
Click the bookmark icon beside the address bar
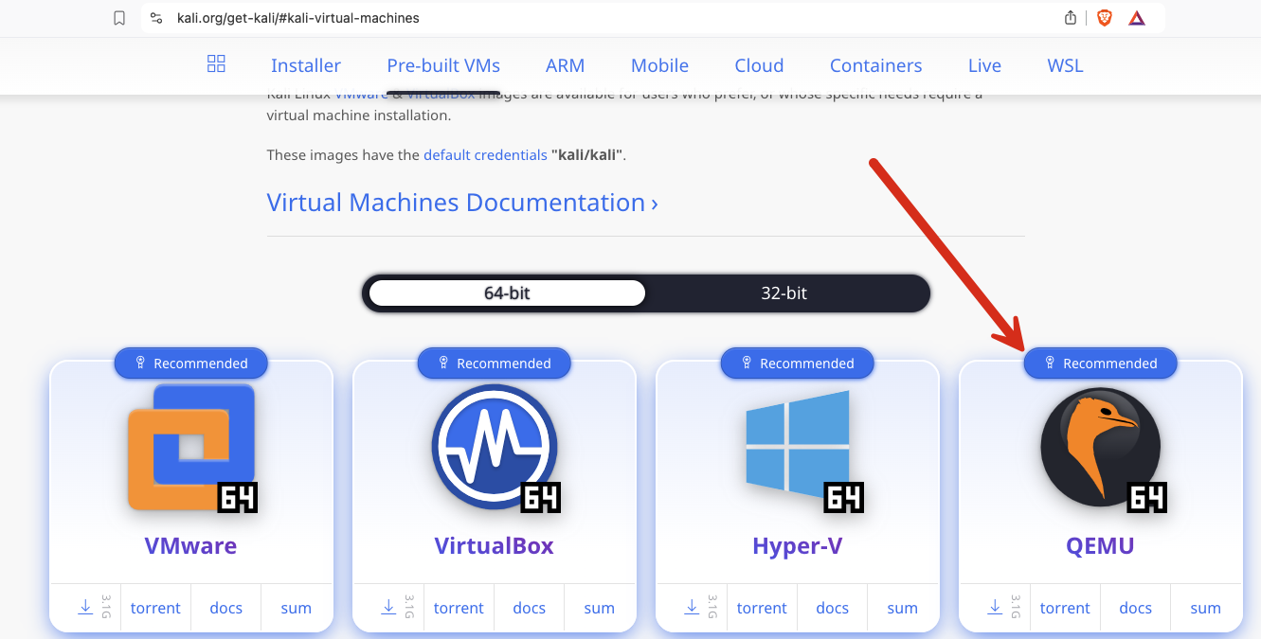(118, 17)
